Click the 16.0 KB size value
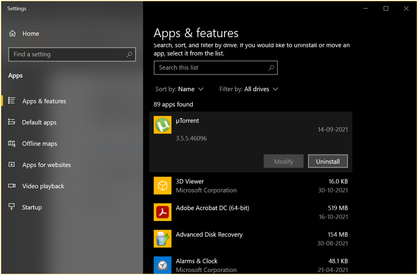The image size is (418, 275). 338,181
